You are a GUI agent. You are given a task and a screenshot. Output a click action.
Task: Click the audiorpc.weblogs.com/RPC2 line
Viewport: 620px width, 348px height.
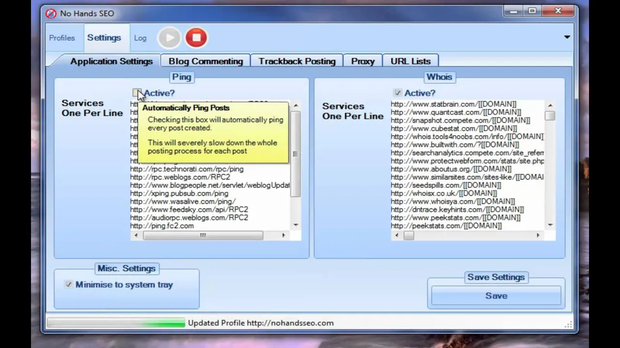pyautogui.click(x=189, y=217)
